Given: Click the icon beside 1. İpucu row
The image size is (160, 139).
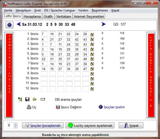Looking at the screenshot, I should click(x=92, y=35).
